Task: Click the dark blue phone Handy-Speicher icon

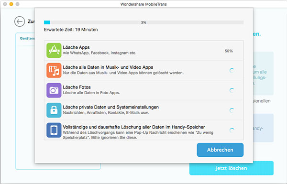Action: [54, 130]
